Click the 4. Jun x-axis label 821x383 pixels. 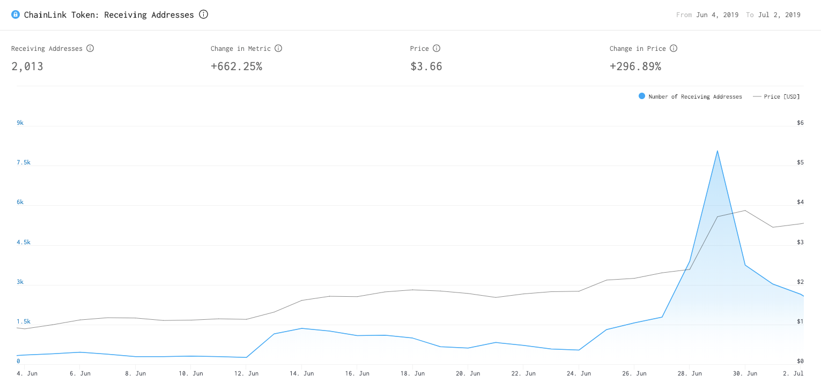(27, 373)
